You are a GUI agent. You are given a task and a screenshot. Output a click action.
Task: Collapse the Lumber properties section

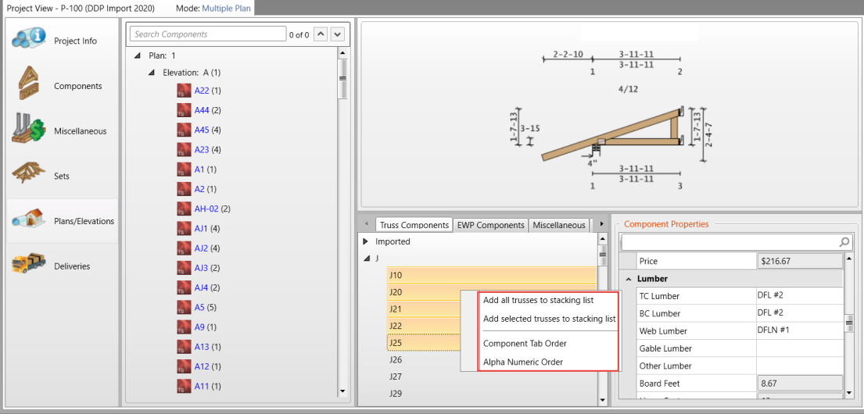click(x=628, y=279)
